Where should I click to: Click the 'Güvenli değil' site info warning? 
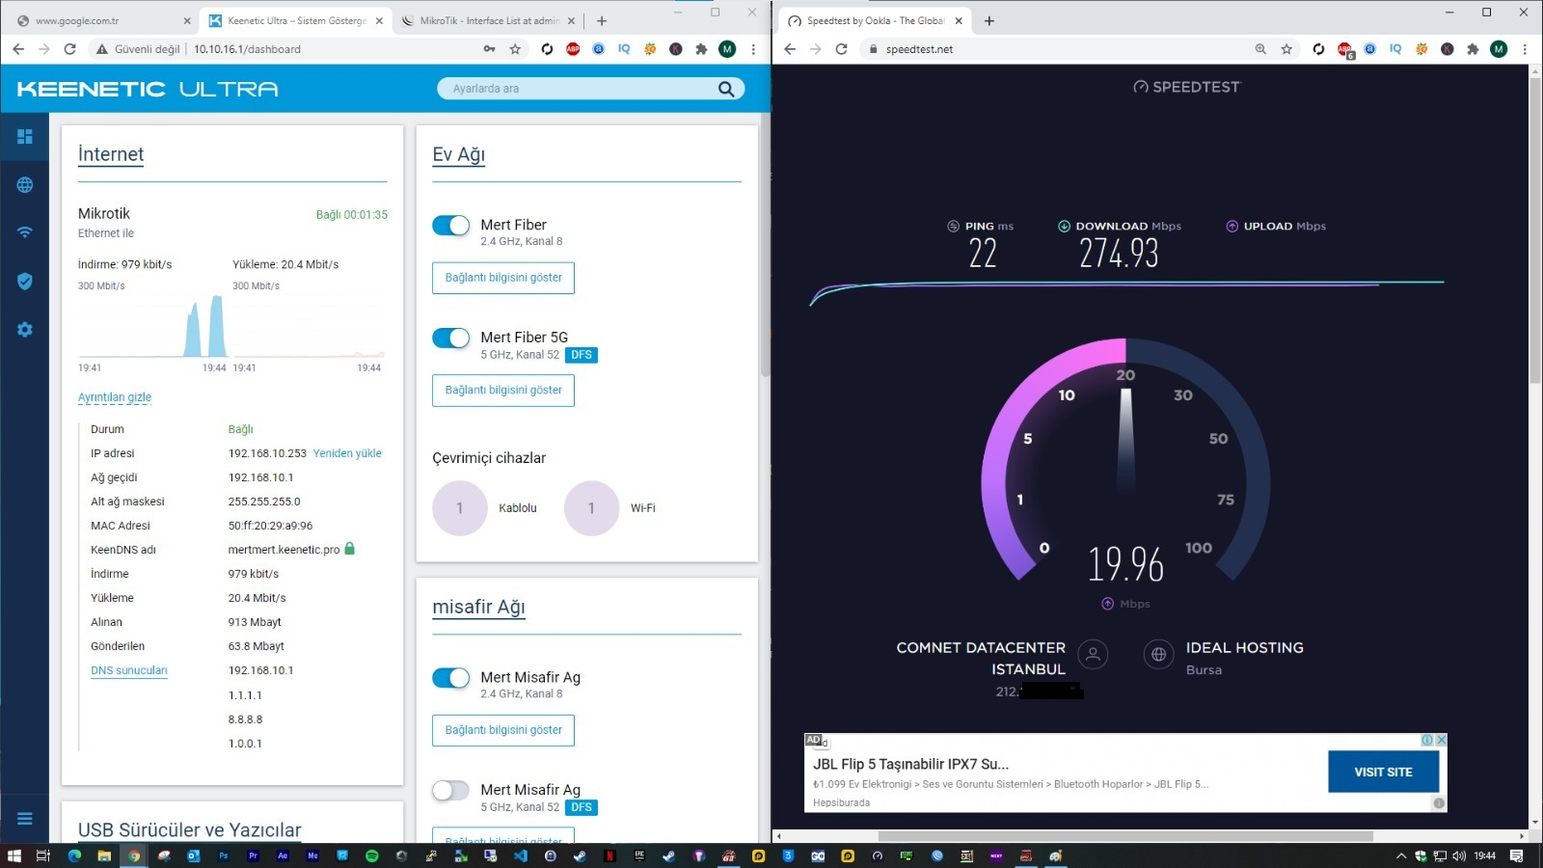tap(138, 49)
